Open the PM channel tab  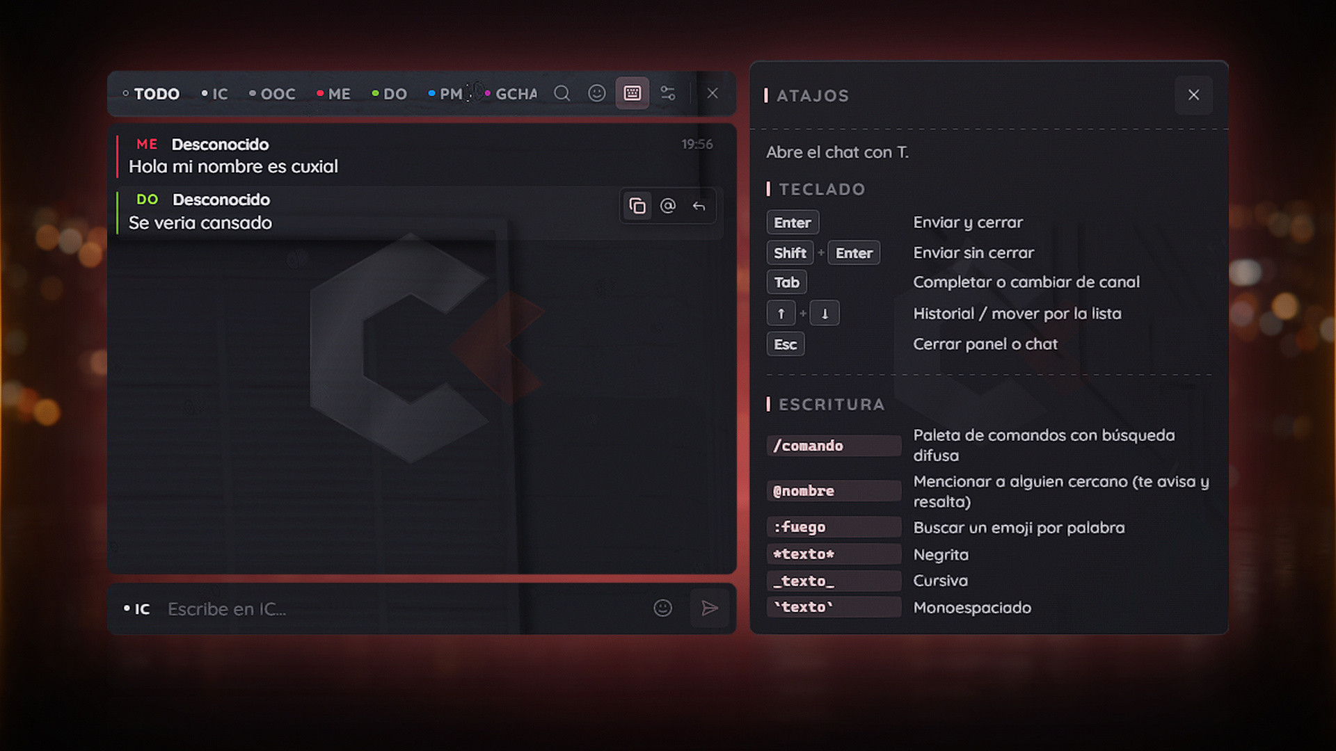point(445,94)
